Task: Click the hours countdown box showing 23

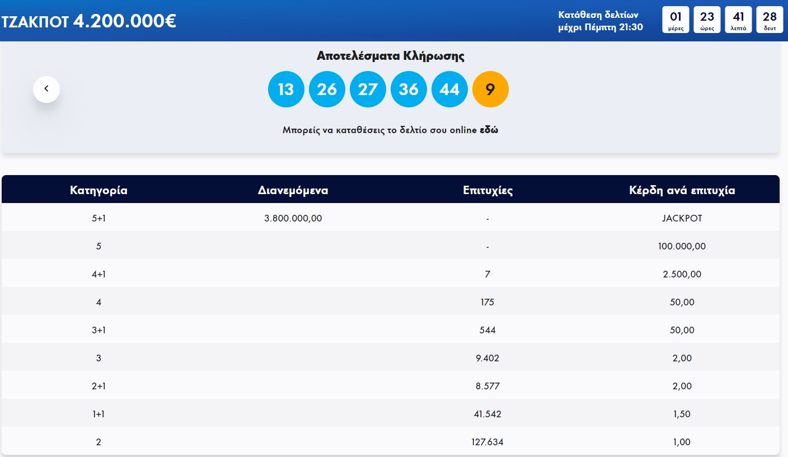Action: tap(707, 20)
